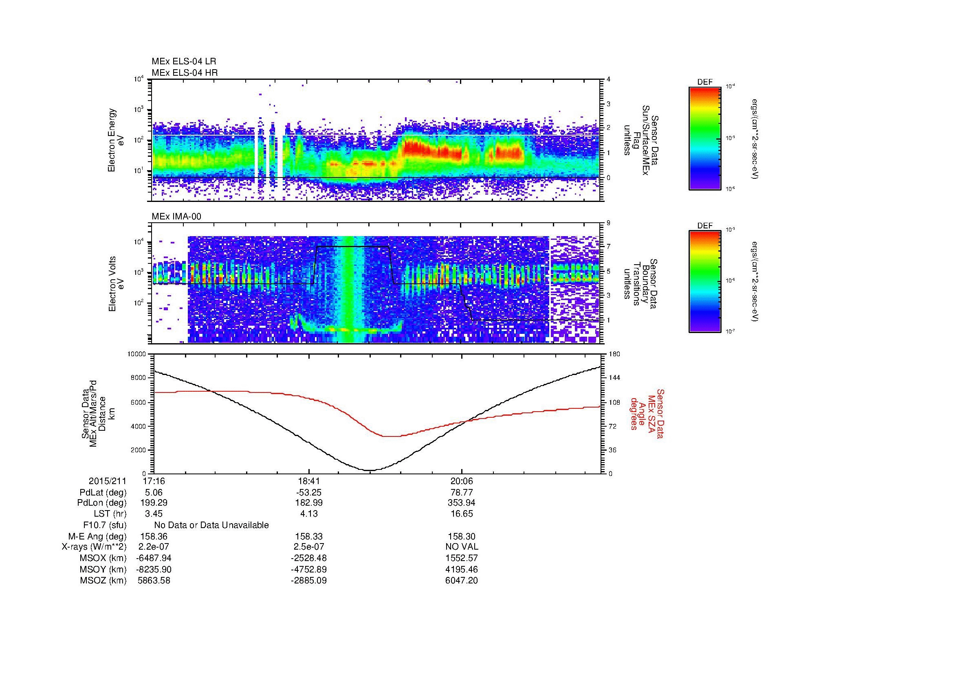Click the IMA panel DEF color bar

click(705, 282)
